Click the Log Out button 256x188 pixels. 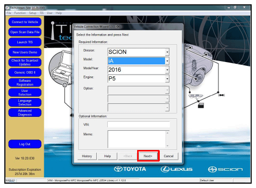(25, 144)
